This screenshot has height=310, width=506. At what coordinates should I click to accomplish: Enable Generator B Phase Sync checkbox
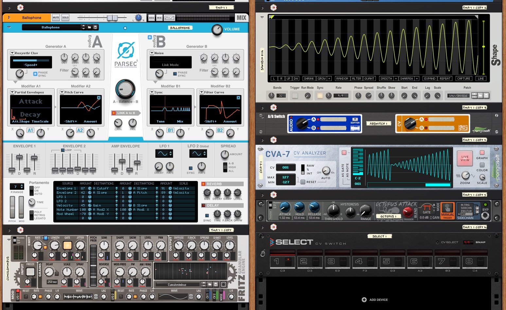coord(175,74)
